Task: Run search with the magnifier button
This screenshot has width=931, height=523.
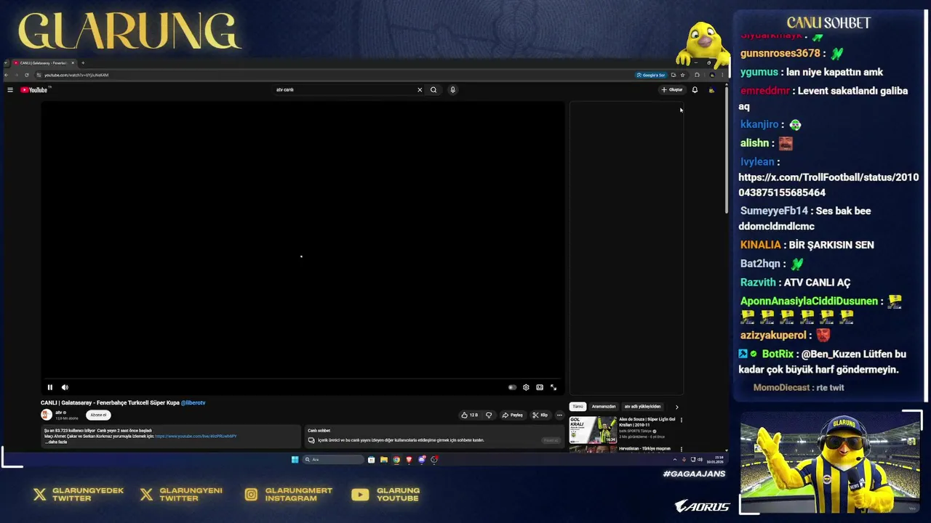Action: [433, 90]
